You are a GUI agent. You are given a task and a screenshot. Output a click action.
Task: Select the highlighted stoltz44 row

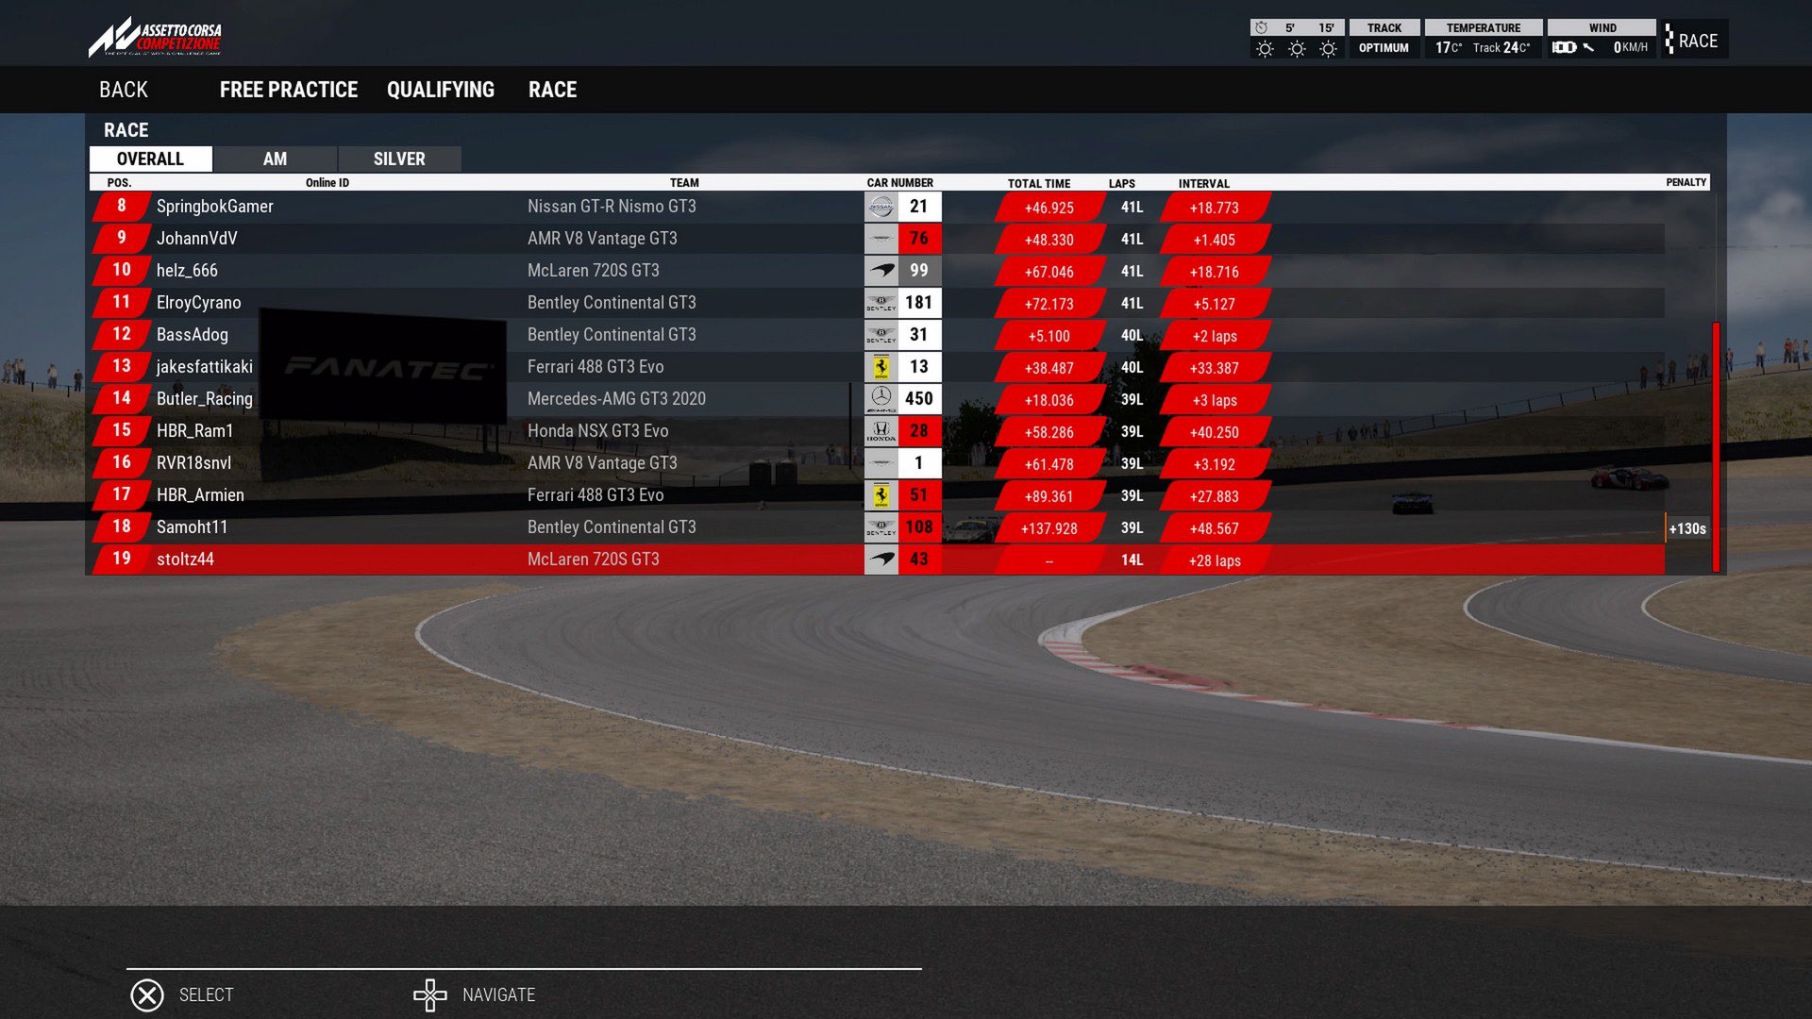coord(878,560)
